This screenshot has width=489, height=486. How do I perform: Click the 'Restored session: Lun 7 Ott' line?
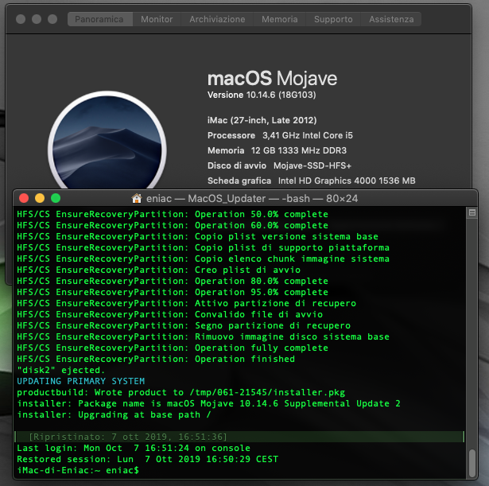(148, 459)
